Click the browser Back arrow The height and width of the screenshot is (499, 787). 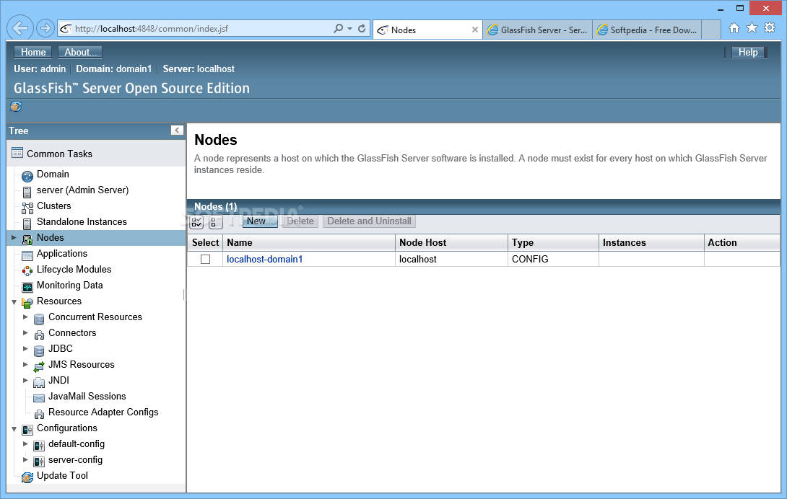pos(20,28)
